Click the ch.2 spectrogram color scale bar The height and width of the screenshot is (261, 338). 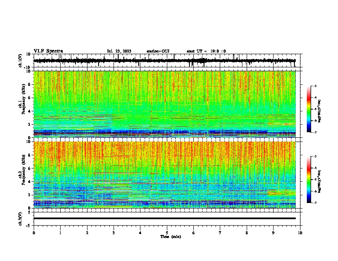[309, 180]
